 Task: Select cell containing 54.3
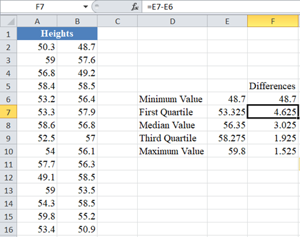click(x=37, y=203)
